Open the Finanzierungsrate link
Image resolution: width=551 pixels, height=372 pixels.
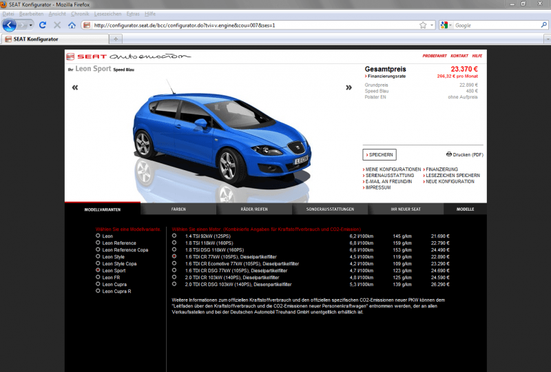tap(385, 76)
